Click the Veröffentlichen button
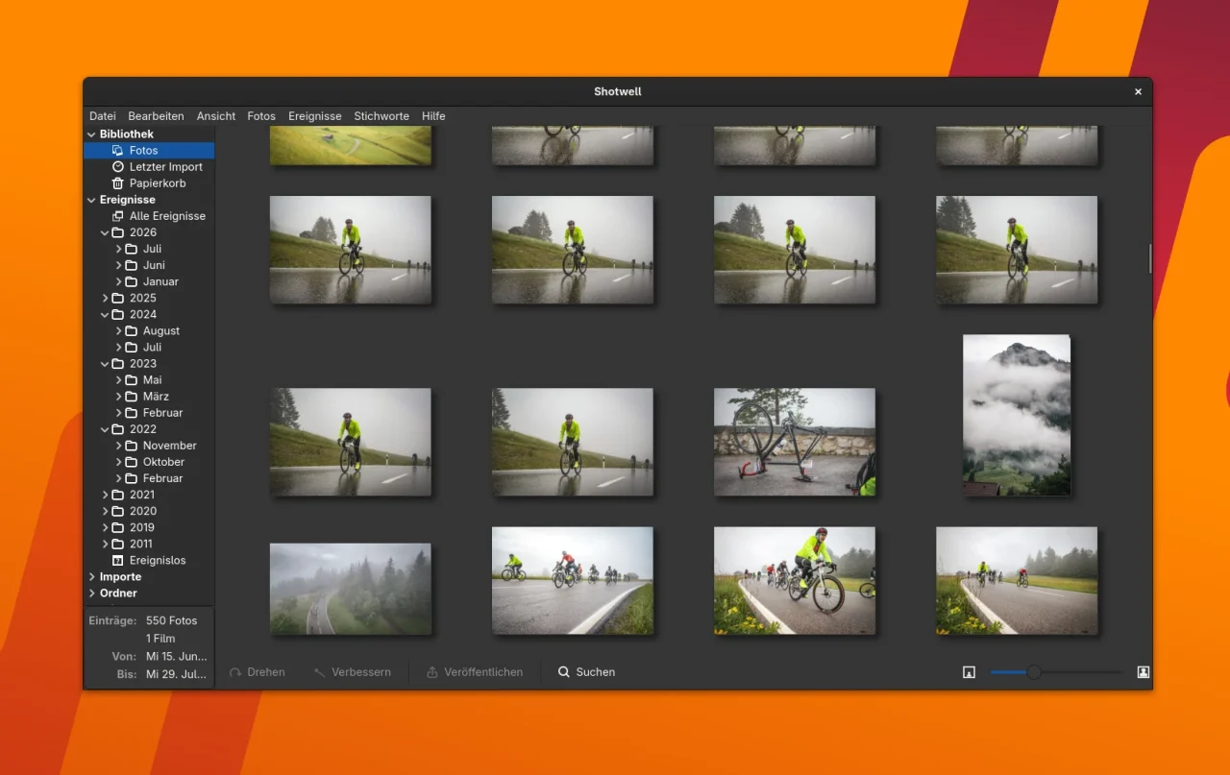This screenshot has height=775, width=1230. 475,672
